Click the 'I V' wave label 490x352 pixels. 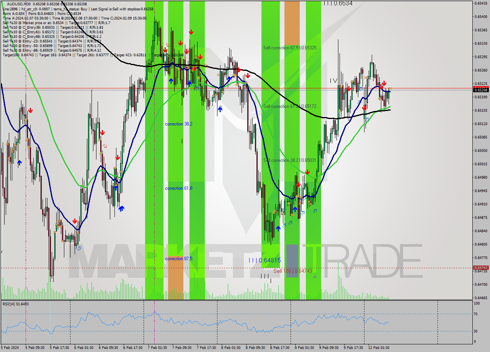click(x=333, y=81)
